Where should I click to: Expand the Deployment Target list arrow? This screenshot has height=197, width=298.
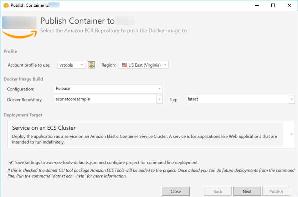292,134
